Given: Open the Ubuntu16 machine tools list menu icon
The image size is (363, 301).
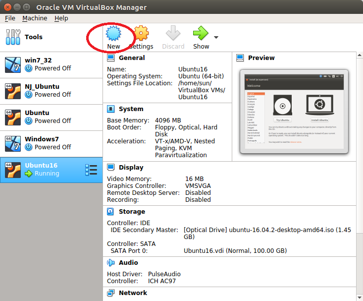Looking at the screenshot, I should [x=91, y=170].
